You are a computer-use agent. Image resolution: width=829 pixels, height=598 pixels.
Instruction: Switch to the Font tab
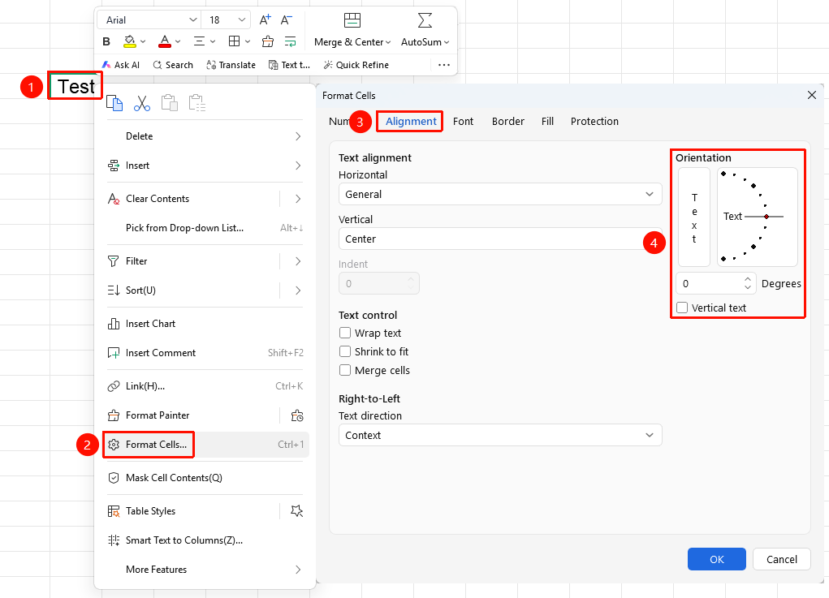(x=463, y=122)
